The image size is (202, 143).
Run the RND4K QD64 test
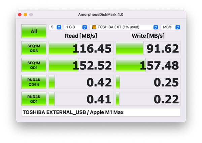click(x=34, y=82)
